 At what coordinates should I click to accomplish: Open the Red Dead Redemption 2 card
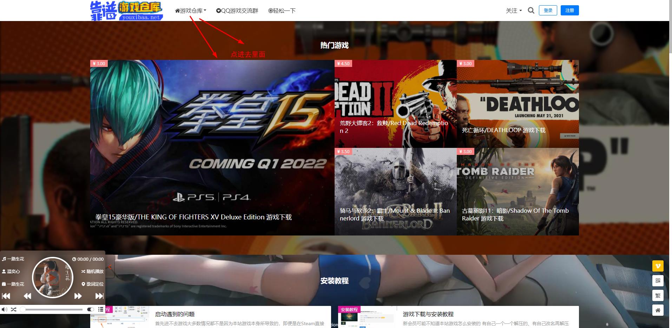[395, 104]
